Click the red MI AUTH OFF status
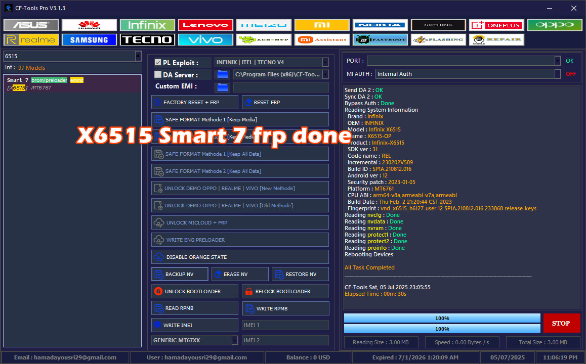The image size is (586, 364). [571, 74]
